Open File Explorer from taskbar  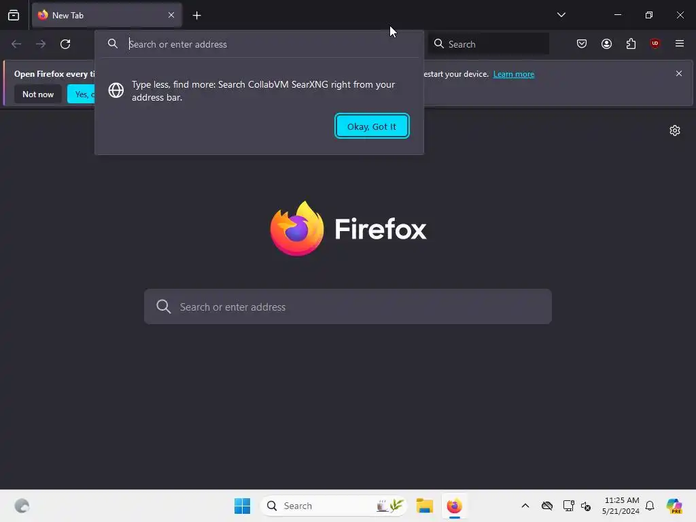tap(424, 506)
